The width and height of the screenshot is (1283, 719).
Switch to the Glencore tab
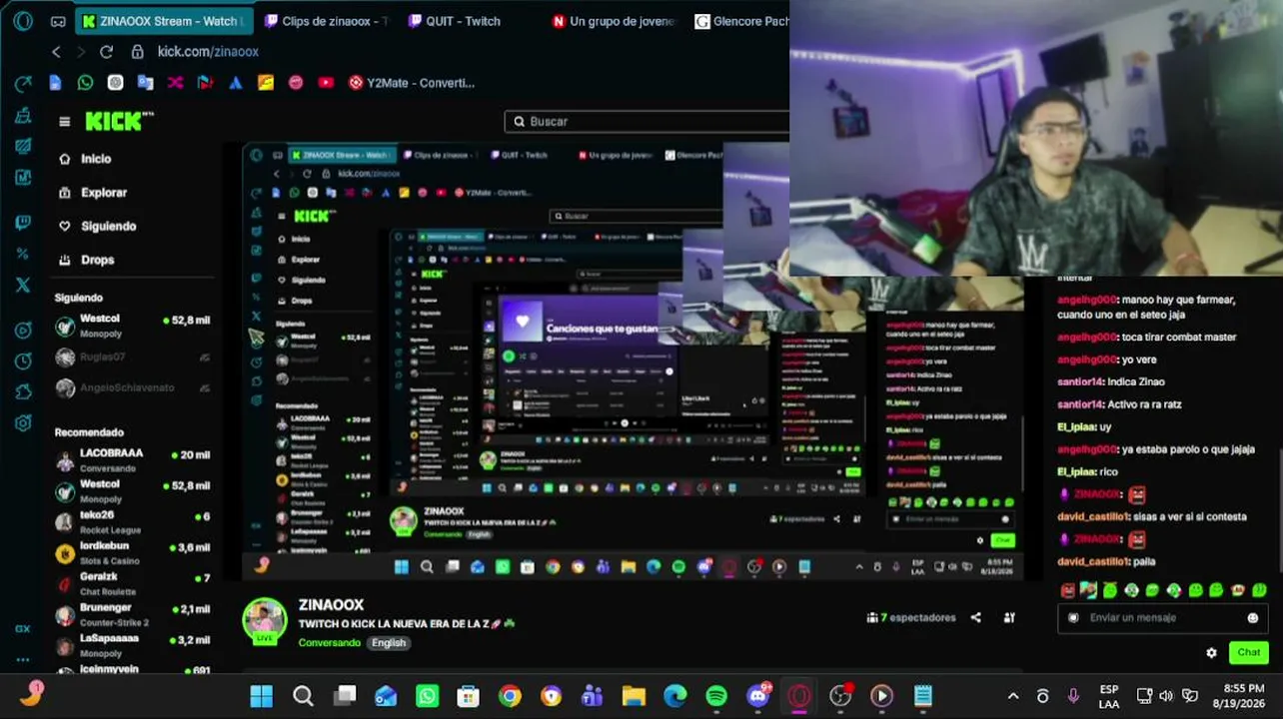(x=741, y=21)
